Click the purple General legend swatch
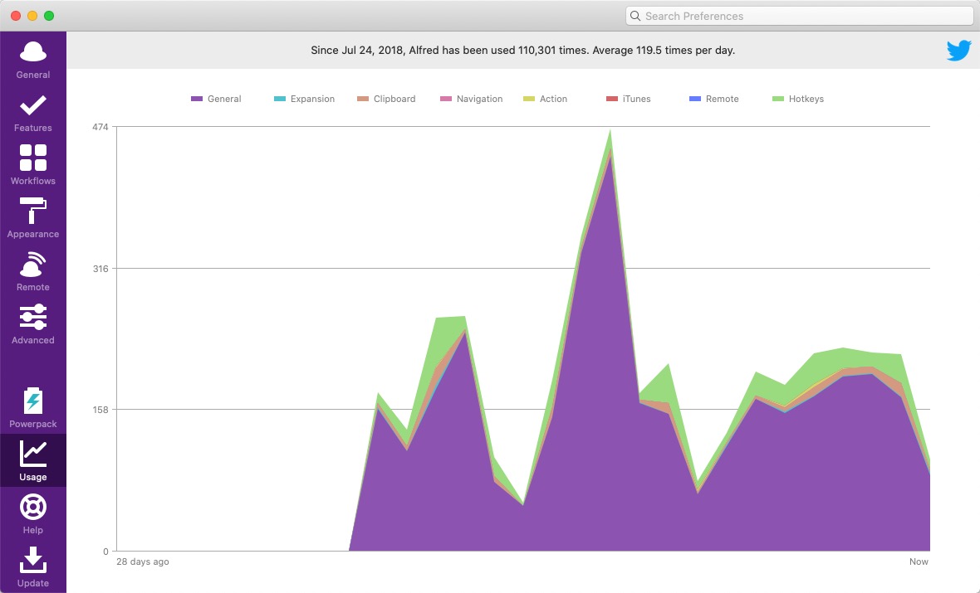The height and width of the screenshot is (593, 980). pyautogui.click(x=197, y=99)
